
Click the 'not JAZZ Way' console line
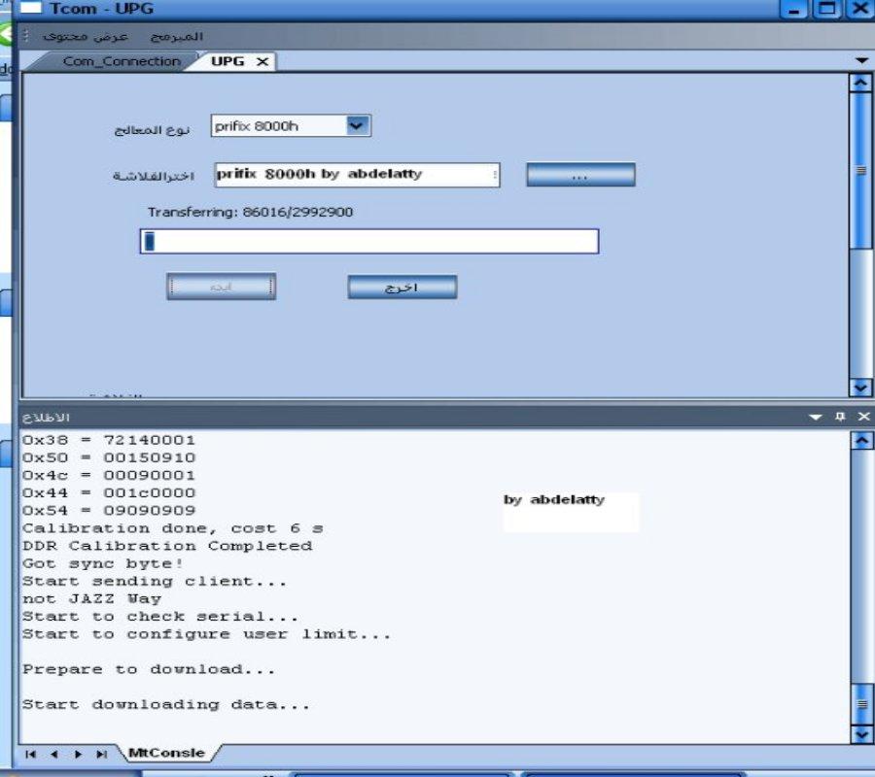(92, 598)
